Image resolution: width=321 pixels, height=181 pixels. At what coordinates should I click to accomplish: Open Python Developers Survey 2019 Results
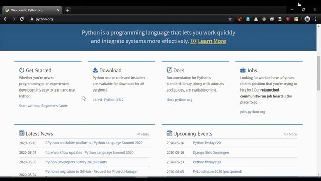76,162
